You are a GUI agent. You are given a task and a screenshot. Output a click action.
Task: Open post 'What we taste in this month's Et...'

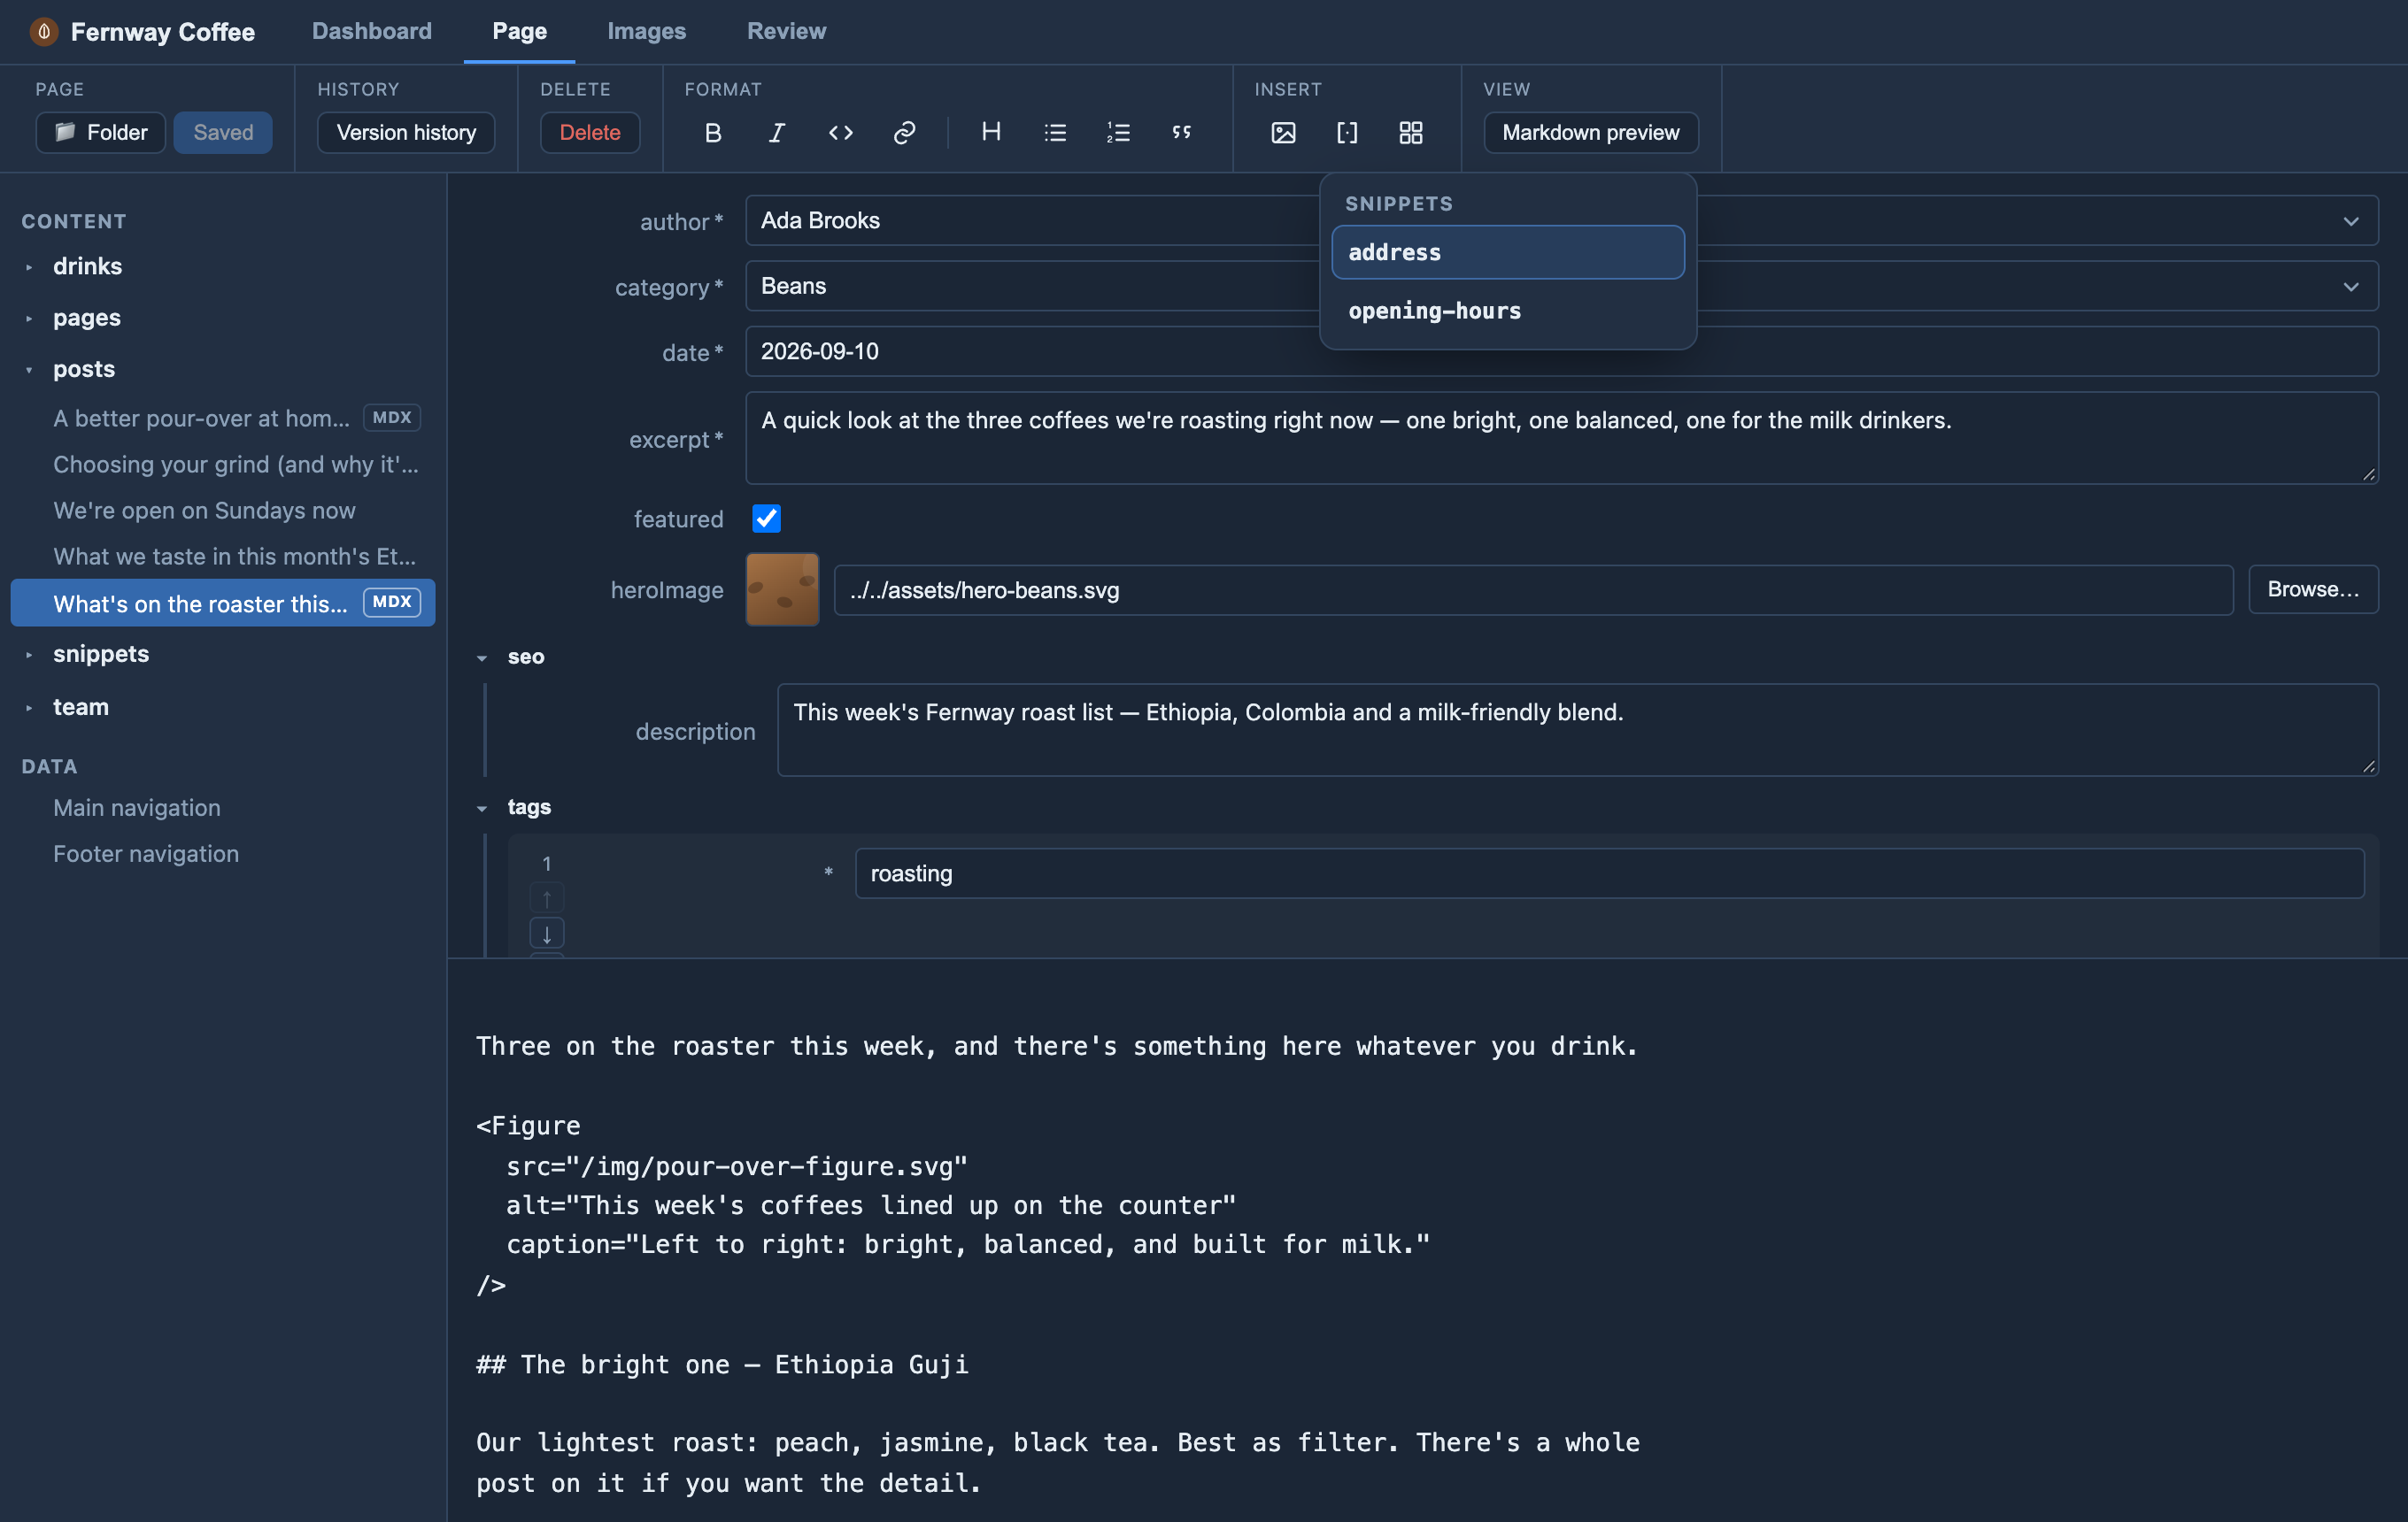coord(223,556)
